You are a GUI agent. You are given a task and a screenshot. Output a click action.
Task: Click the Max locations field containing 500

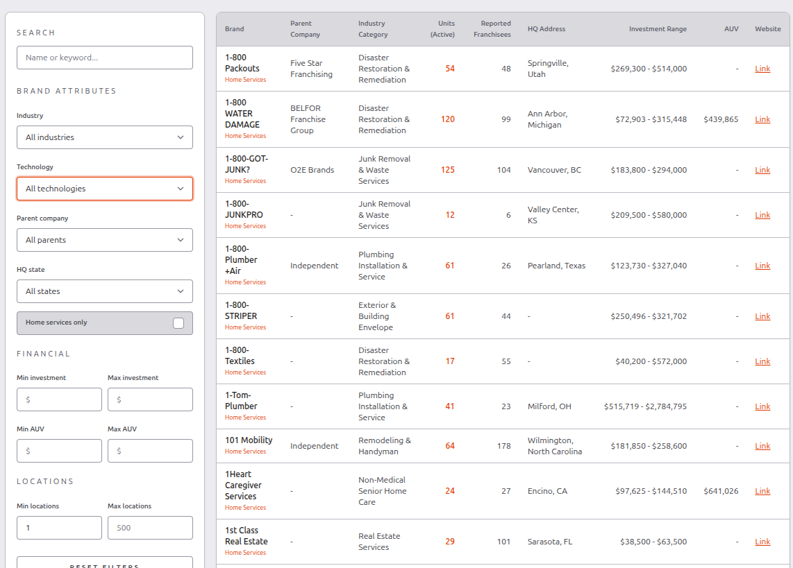tap(150, 528)
